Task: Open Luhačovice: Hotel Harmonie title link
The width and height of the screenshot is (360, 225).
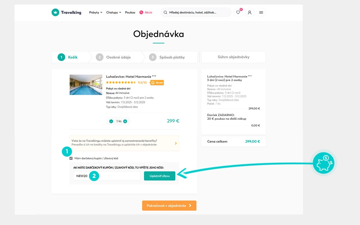Action: point(131,77)
